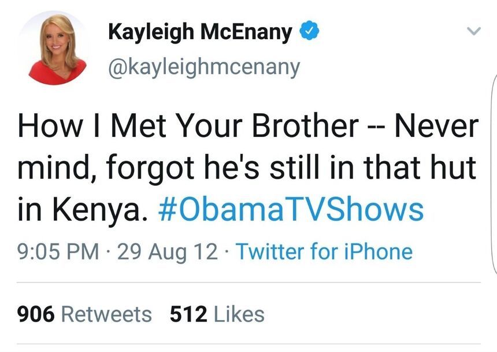
Task: Click the word "Retweets" label
Action: pos(106,314)
